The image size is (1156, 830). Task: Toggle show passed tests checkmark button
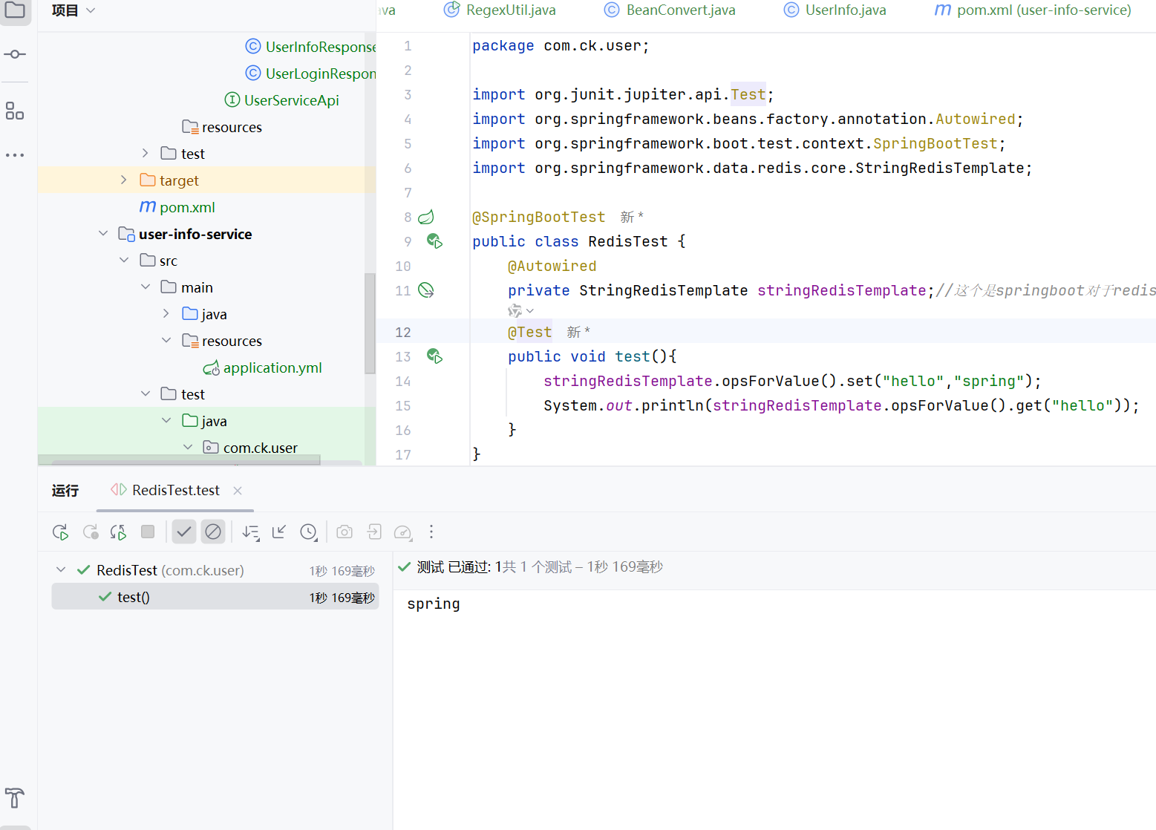(184, 532)
